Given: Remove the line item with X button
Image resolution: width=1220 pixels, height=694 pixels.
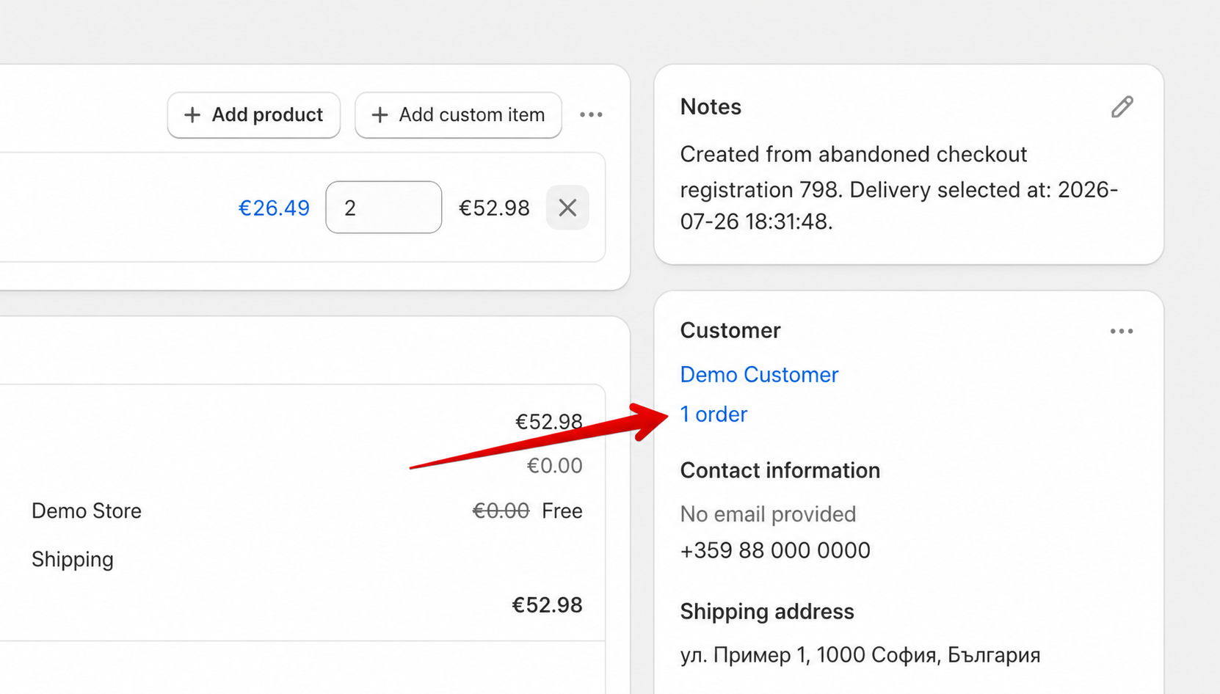Looking at the screenshot, I should tap(567, 208).
